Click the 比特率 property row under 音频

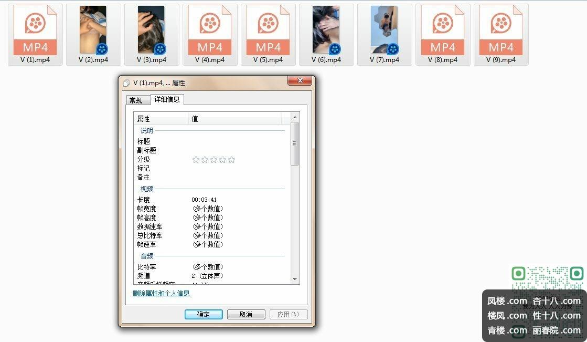tap(210, 267)
